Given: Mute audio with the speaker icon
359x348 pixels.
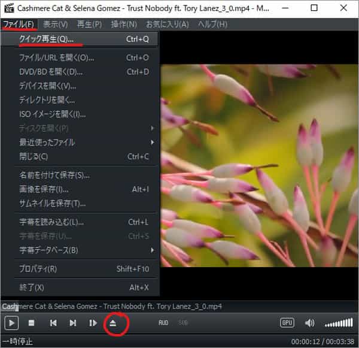Looking at the screenshot, I should pos(309,323).
